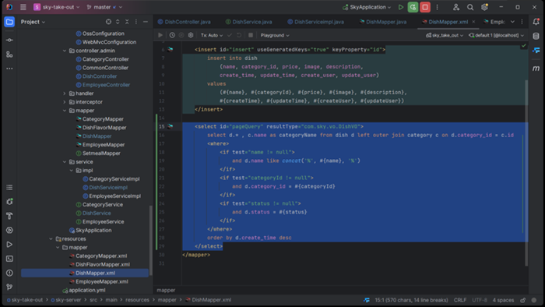Screen dimensions: 545x307
Task: Close the DishMapper.xml tab
Action: tap(473, 22)
